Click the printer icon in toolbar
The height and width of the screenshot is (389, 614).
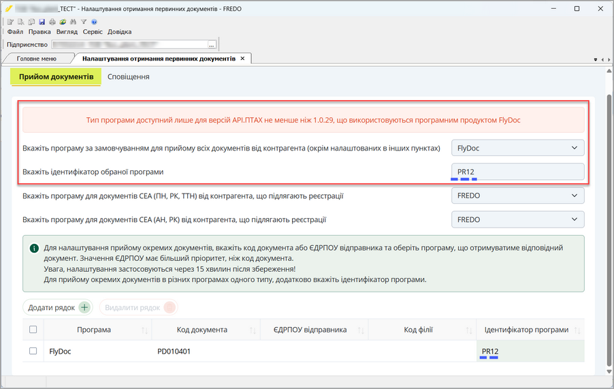(x=52, y=22)
